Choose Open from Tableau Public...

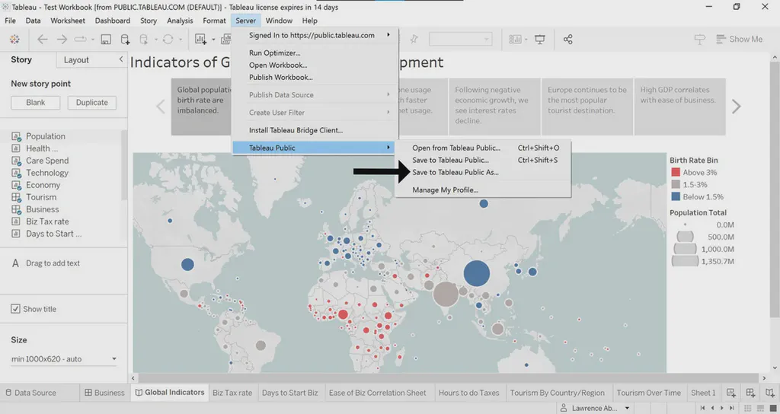tap(456, 148)
